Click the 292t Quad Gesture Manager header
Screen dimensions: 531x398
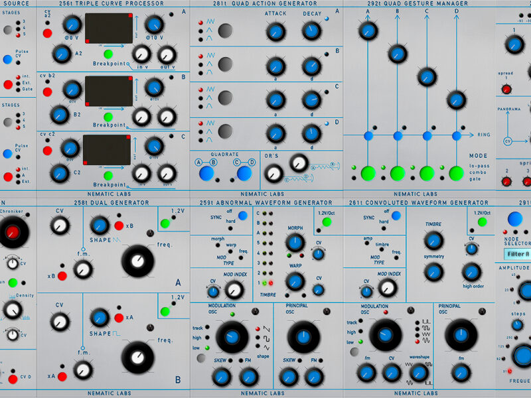(418, 4)
